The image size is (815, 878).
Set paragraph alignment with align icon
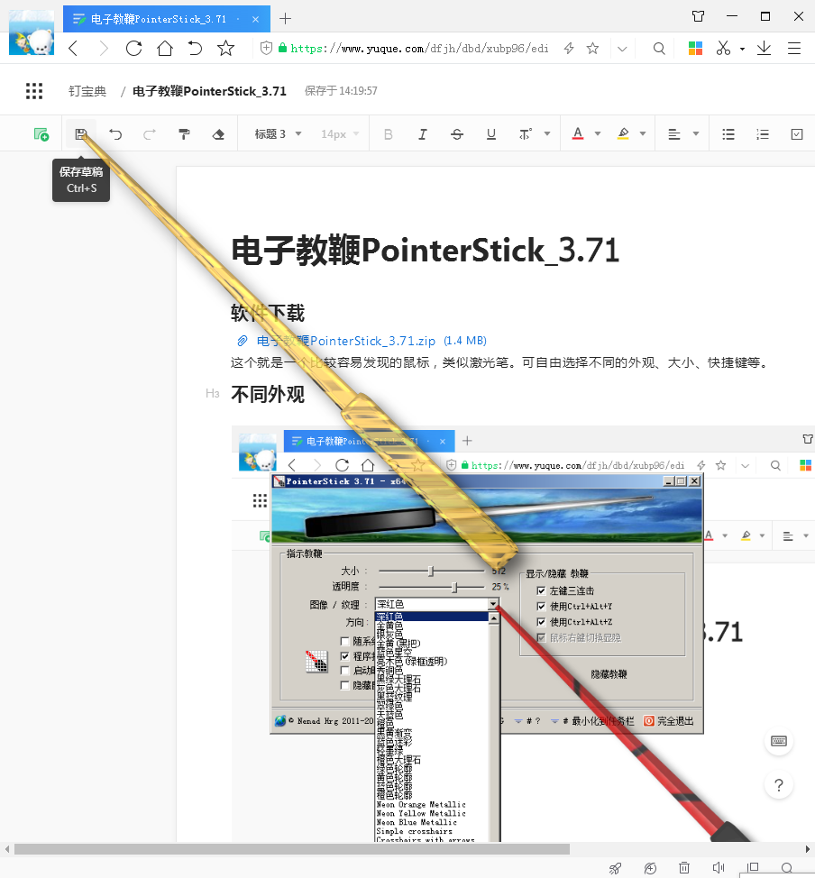pyautogui.click(x=674, y=133)
